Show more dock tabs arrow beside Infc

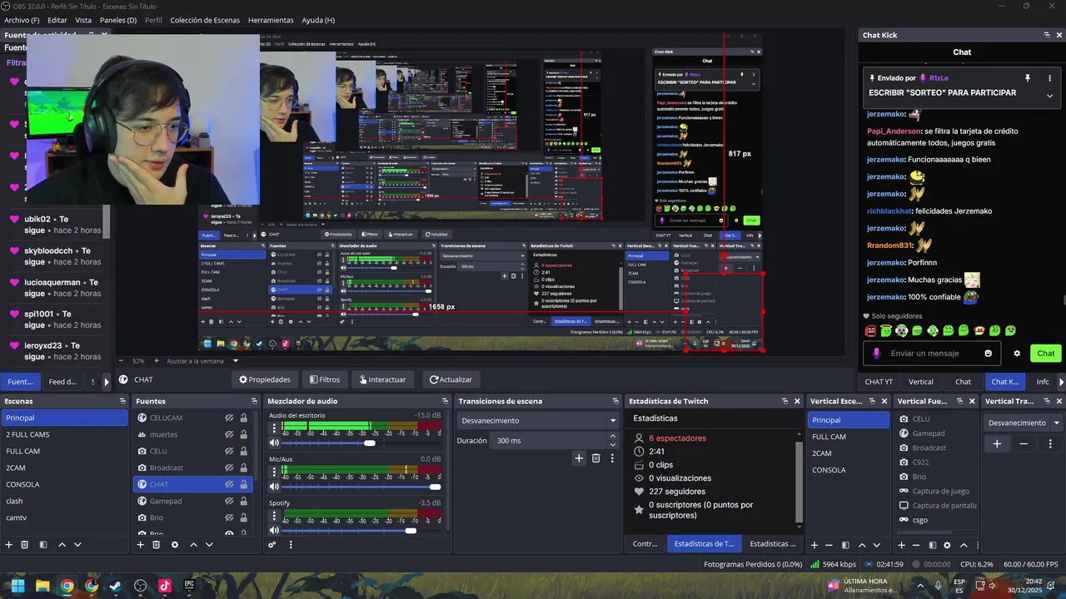[x=1061, y=382]
